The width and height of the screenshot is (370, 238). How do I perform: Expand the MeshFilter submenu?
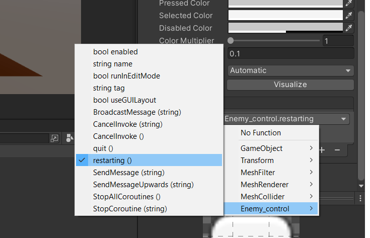tap(271, 173)
